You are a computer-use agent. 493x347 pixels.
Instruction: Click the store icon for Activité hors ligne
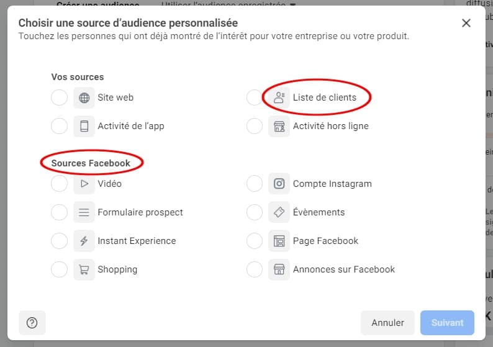coord(279,126)
